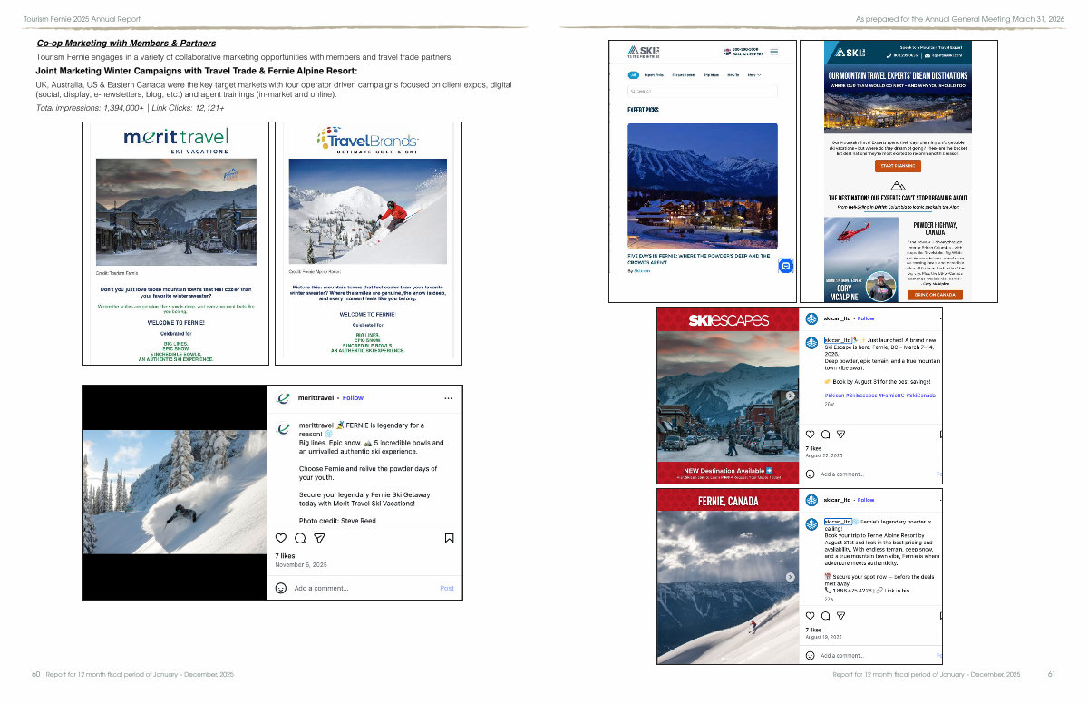
Task: Follow skican_ltd on the Fernie, Canada post
Action: coord(866,500)
